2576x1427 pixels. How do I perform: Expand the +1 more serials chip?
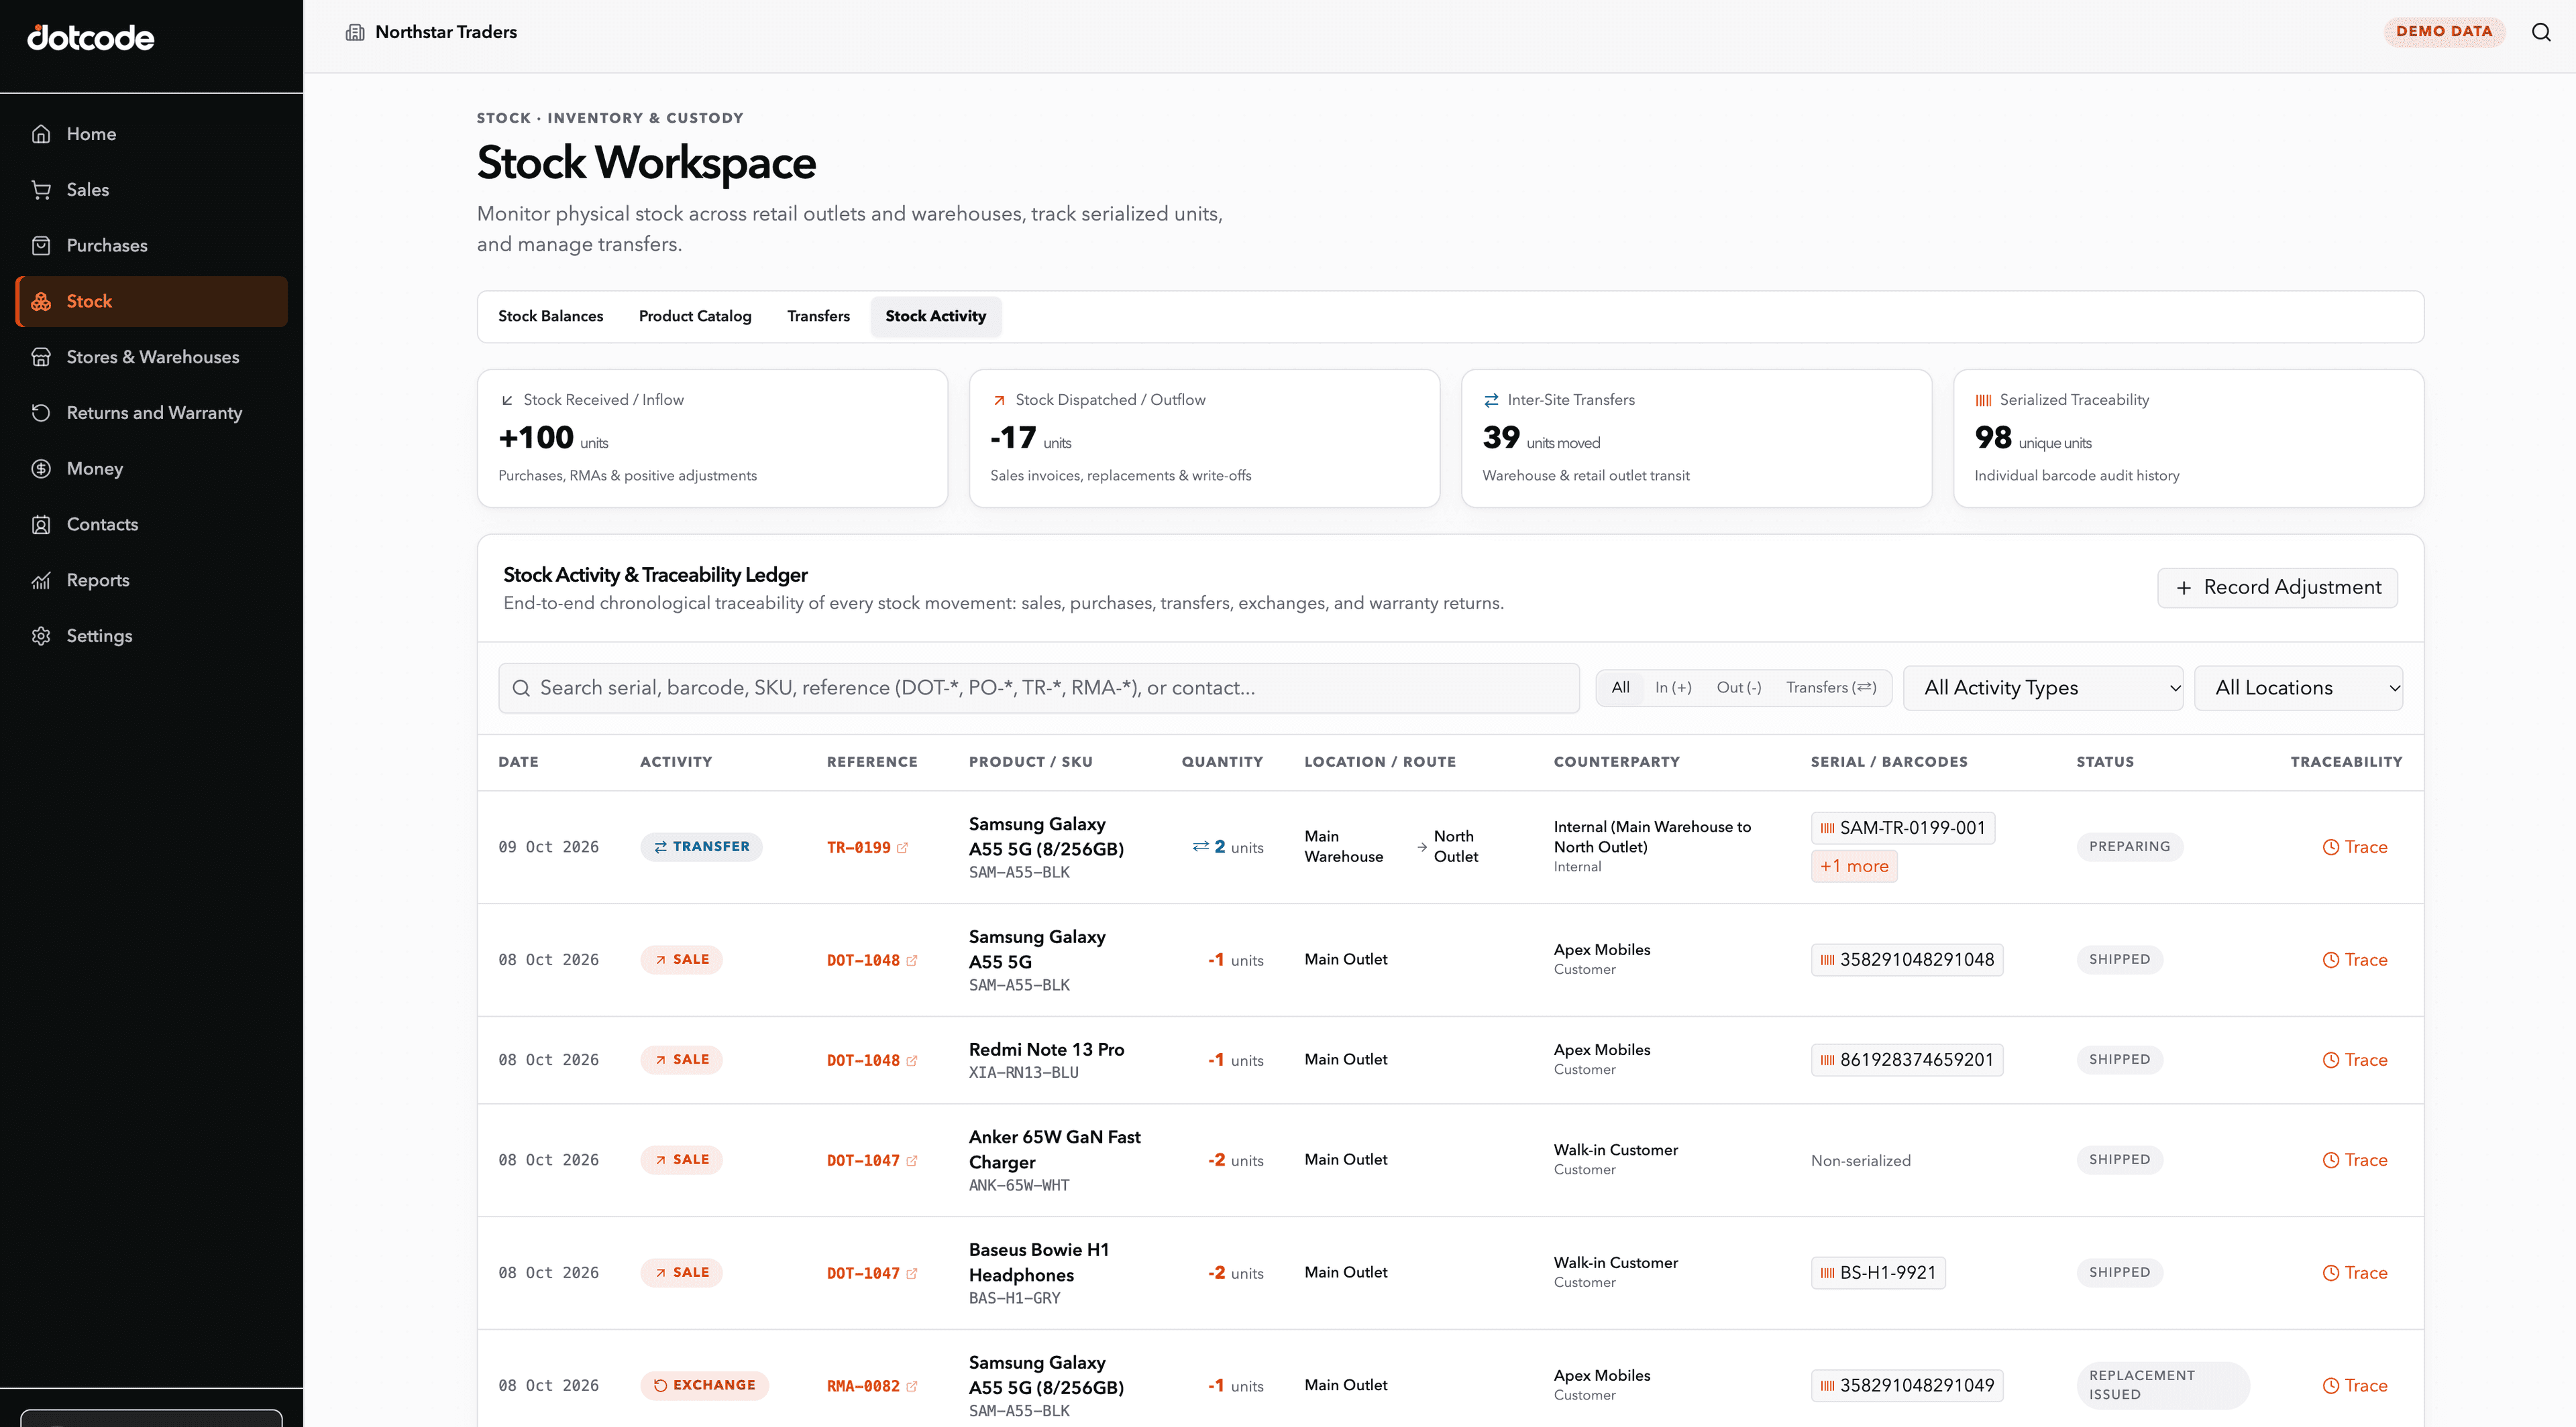tap(1854, 867)
